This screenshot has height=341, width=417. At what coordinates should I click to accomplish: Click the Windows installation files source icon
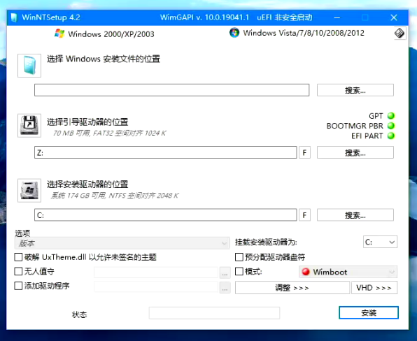(x=29, y=66)
